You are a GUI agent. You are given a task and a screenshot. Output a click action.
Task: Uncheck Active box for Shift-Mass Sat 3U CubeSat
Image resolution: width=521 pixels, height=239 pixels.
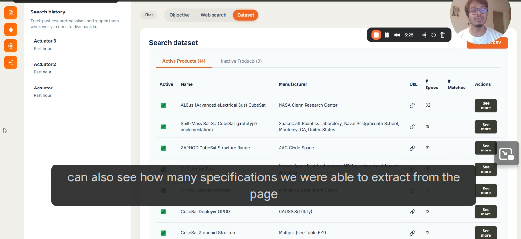(163, 126)
